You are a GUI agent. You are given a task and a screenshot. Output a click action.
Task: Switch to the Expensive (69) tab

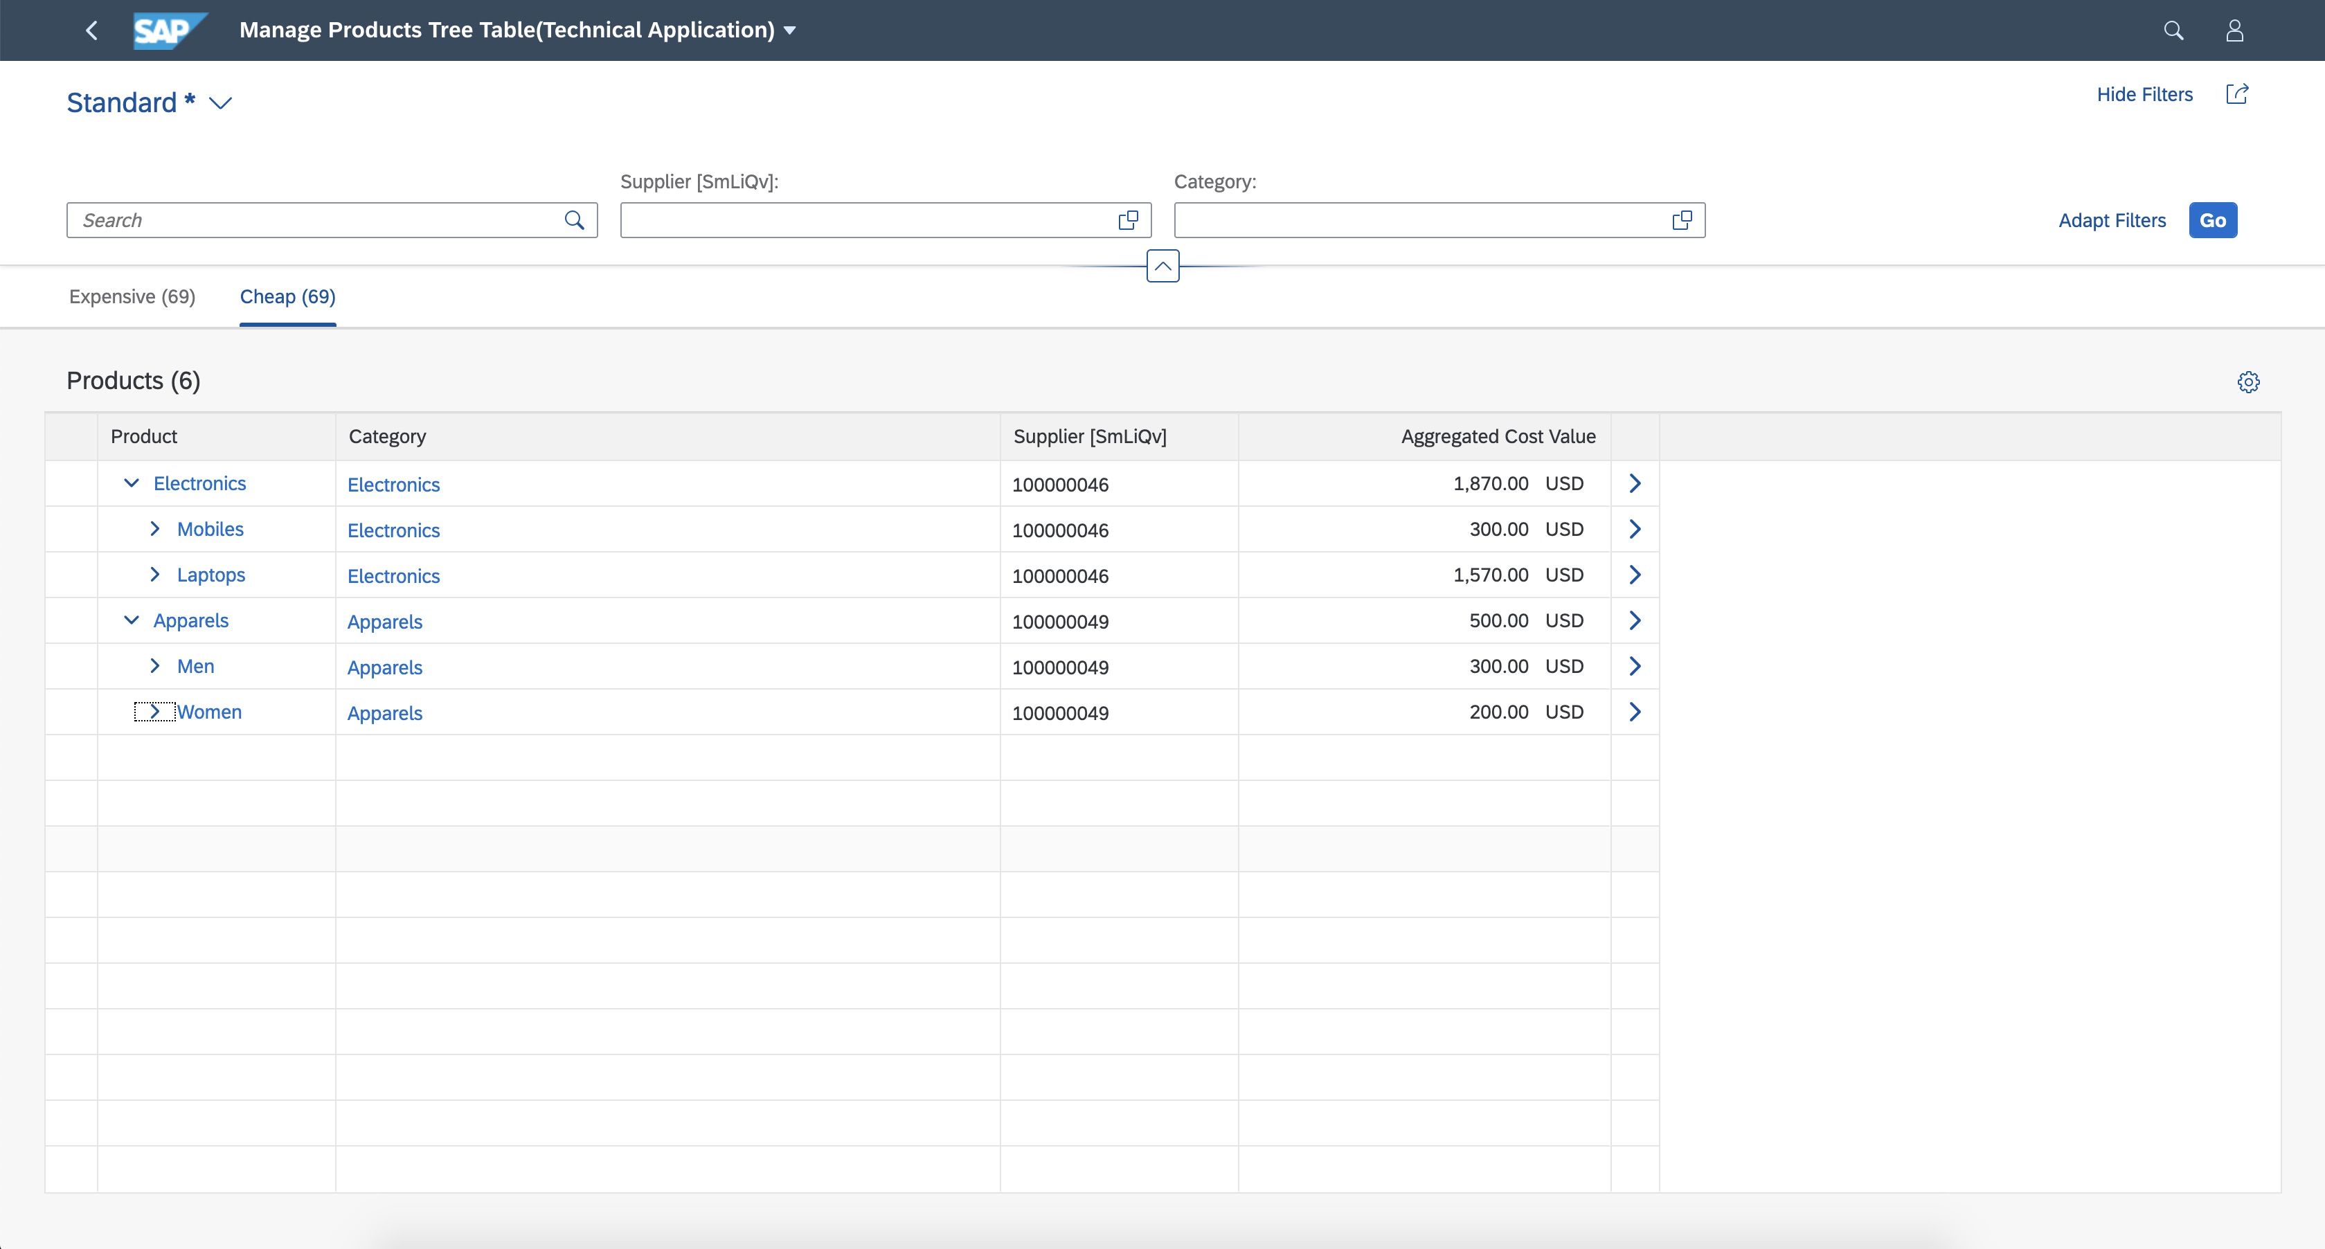pos(132,297)
